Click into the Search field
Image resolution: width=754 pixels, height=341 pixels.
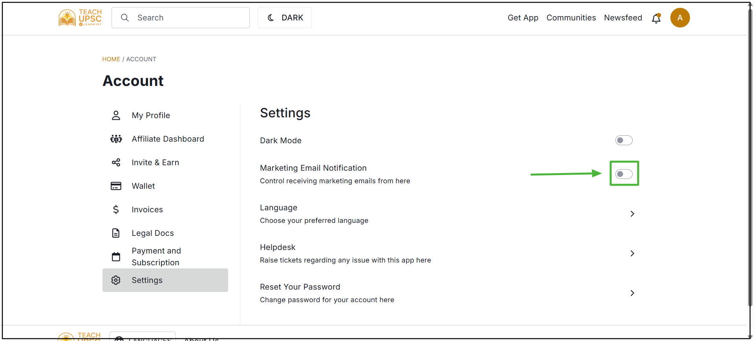(181, 18)
